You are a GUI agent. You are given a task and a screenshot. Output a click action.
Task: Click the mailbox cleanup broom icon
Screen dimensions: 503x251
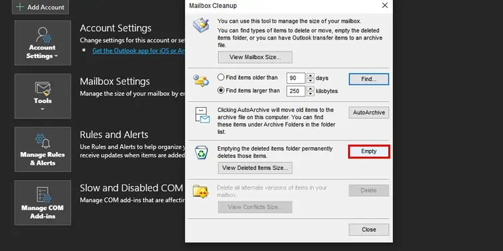click(x=201, y=25)
